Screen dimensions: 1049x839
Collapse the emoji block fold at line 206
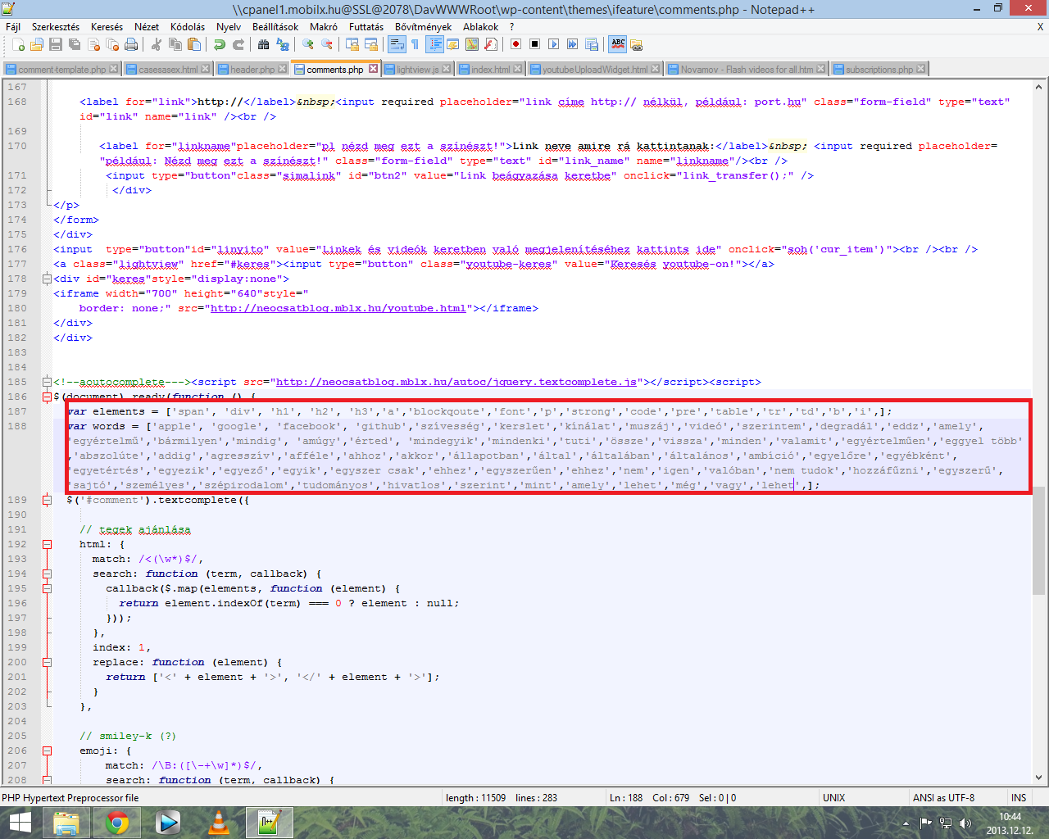coord(47,751)
